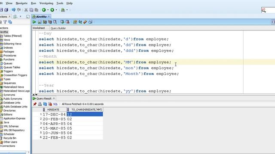Click the Redo icon in main toolbar
Viewport: 275px width, 154px height.
click(19, 10)
